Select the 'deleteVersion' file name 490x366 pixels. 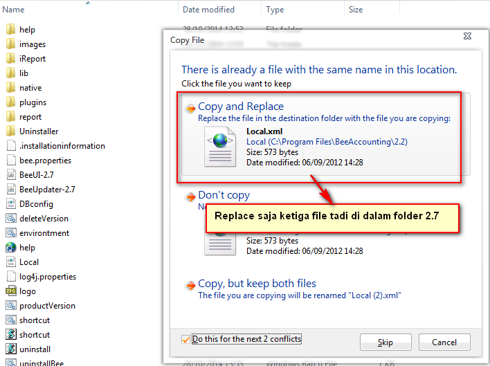pyautogui.click(x=44, y=219)
